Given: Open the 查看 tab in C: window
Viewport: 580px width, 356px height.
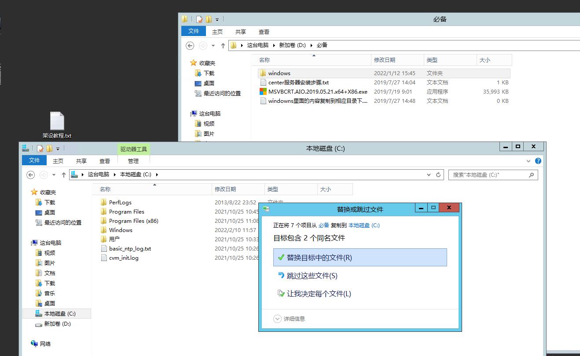Looking at the screenshot, I should pyautogui.click(x=105, y=161).
